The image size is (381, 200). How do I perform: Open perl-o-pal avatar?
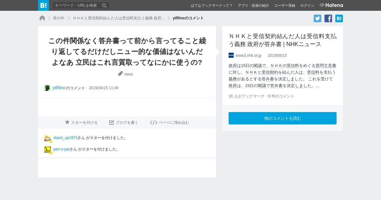pyautogui.click(x=48, y=150)
